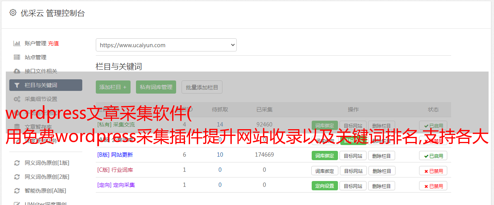The height and width of the screenshot is (205, 494).
Task: Open 同义词伪原创[2版] in the sidebar
Action: [x=47, y=177]
